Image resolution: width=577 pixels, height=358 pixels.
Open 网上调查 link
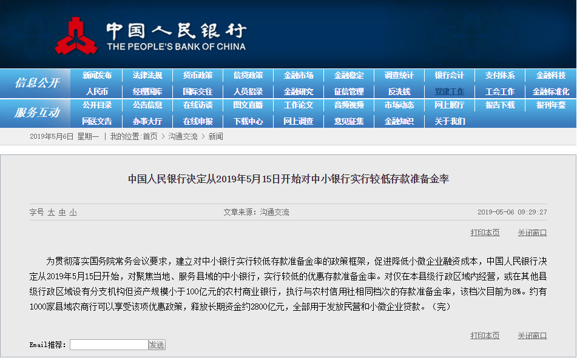point(299,121)
